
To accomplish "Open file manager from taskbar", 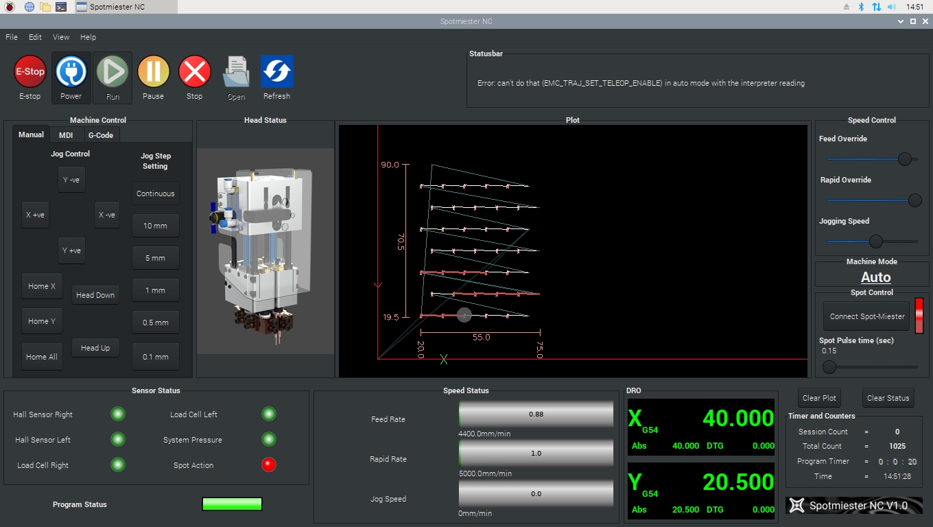I will (45, 7).
